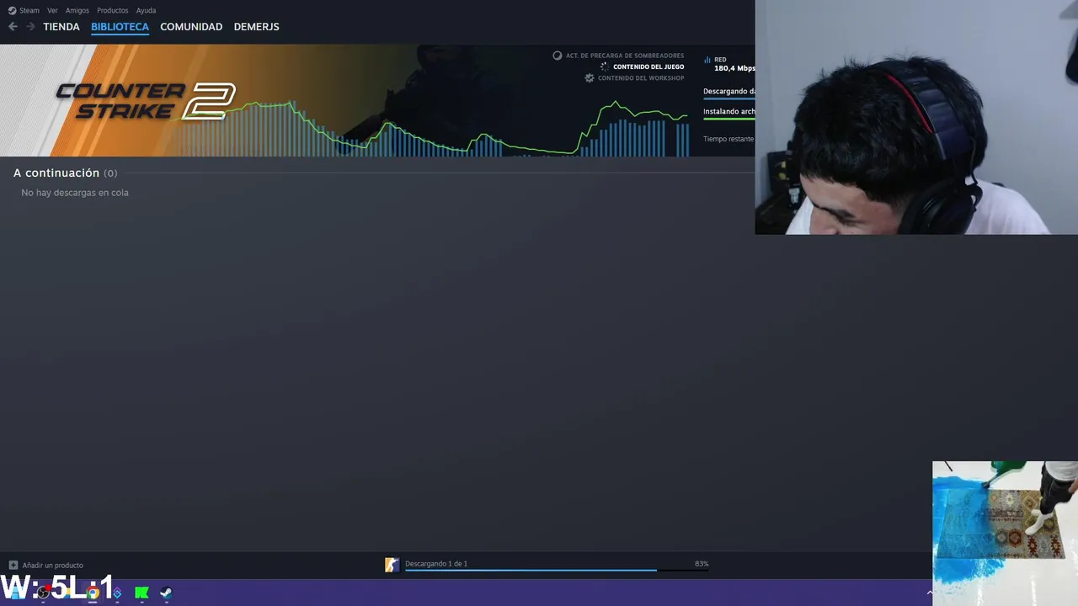The width and height of the screenshot is (1078, 606).
Task: Click the Steam logo menu
Action: pyautogui.click(x=24, y=11)
